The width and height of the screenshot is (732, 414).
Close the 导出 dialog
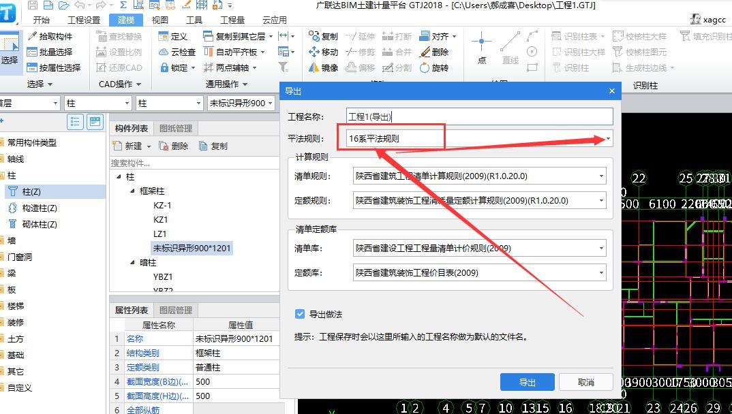[x=612, y=91]
